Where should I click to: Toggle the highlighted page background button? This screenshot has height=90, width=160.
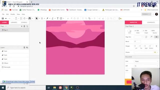tap(156, 37)
